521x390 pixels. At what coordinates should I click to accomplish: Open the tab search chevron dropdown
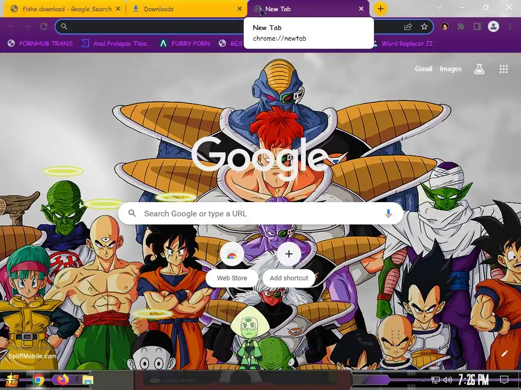pyautogui.click(x=439, y=7)
